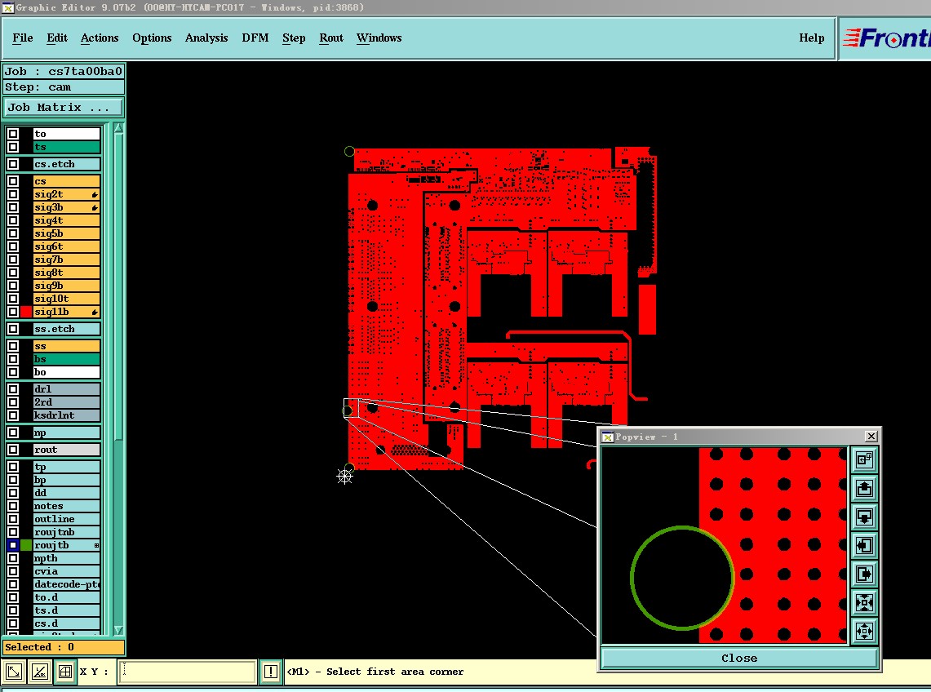Click the red color swatch beside sig11b
This screenshot has width=931, height=692.
26,312
